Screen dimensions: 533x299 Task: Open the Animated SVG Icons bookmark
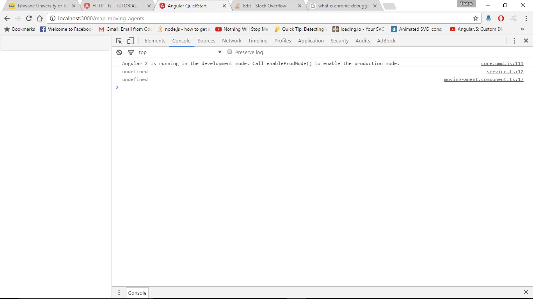point(418,29)
